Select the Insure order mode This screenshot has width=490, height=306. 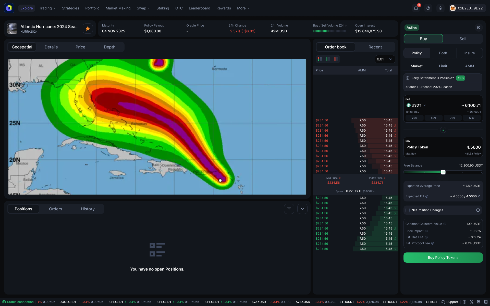click(x=469, y=53)
